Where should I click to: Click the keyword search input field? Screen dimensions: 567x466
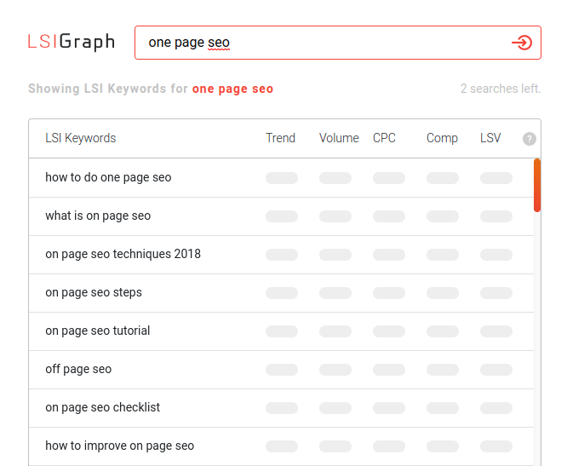[324, 43]
